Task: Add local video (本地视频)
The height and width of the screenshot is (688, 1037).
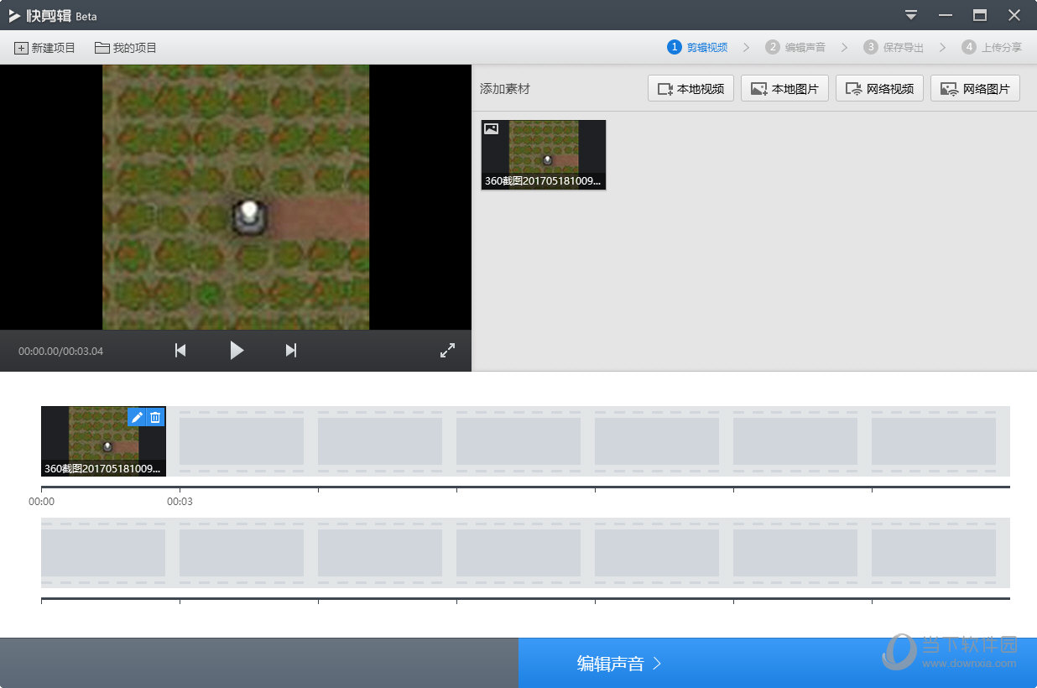Action: (x=691, y=88)
